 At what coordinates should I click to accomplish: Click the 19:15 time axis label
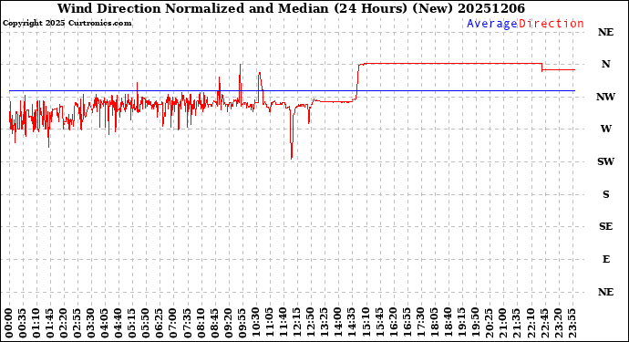[x=461, y=324]
